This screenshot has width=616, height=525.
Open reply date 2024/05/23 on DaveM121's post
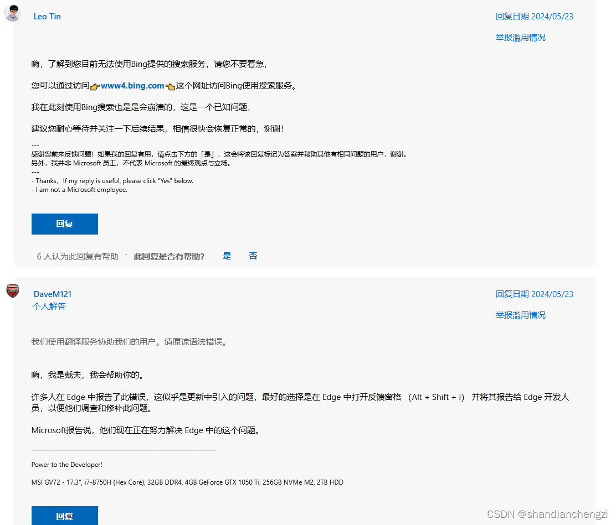coord(534,294)
